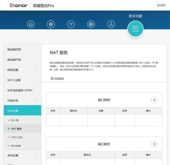Click 启用 column header in 端口映射 table

coord(125,111)
